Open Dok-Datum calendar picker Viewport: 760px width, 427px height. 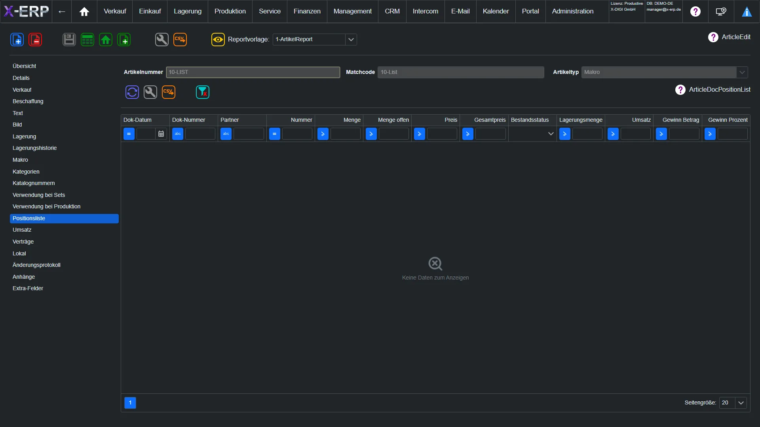point(161,134)
